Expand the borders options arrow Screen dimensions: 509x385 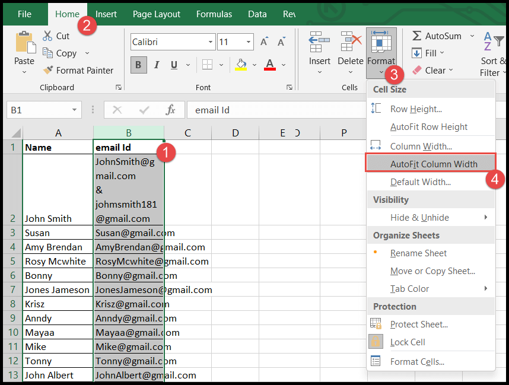coord(221,65)
